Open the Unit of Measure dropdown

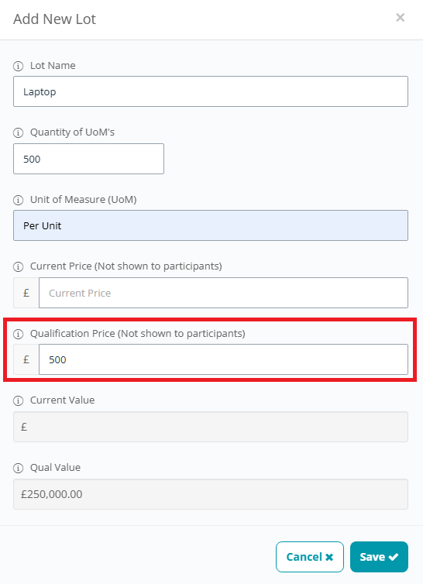pyautogui.click(x=211, y=225)
